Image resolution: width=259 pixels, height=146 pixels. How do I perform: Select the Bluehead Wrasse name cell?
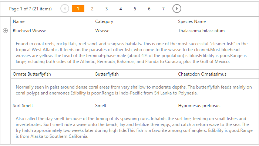52,31
